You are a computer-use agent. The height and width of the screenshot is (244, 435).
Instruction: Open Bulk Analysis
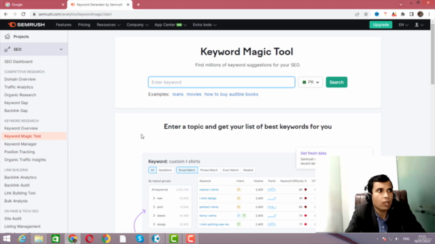(16, 201)
